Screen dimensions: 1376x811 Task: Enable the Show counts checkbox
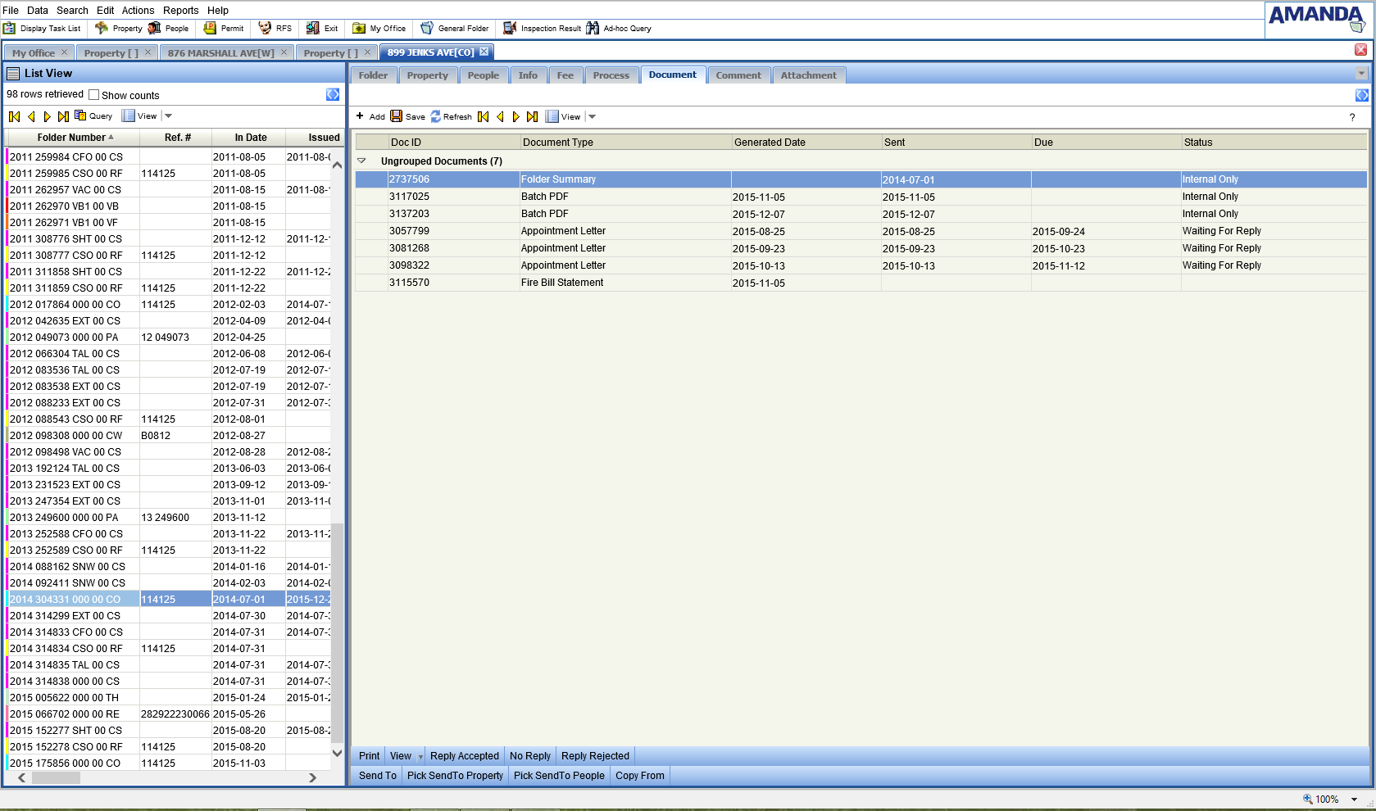pyautogui.click(x=94, y=95)
